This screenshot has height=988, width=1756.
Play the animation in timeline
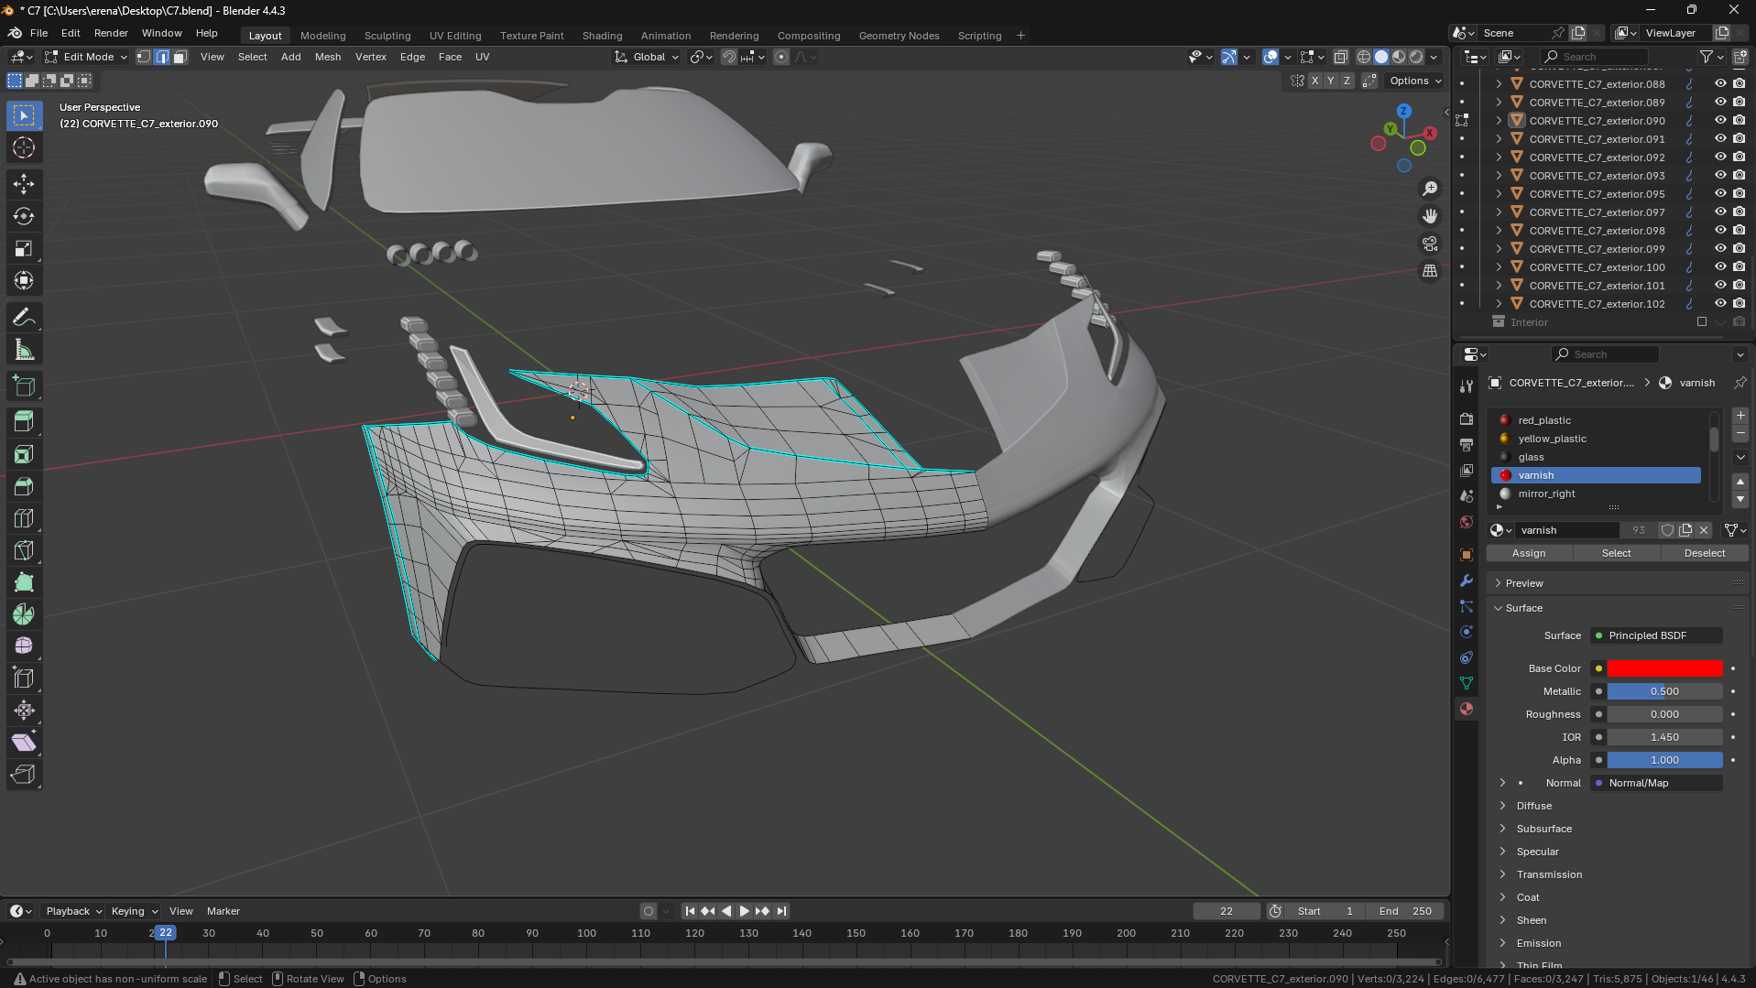(744, 911)
